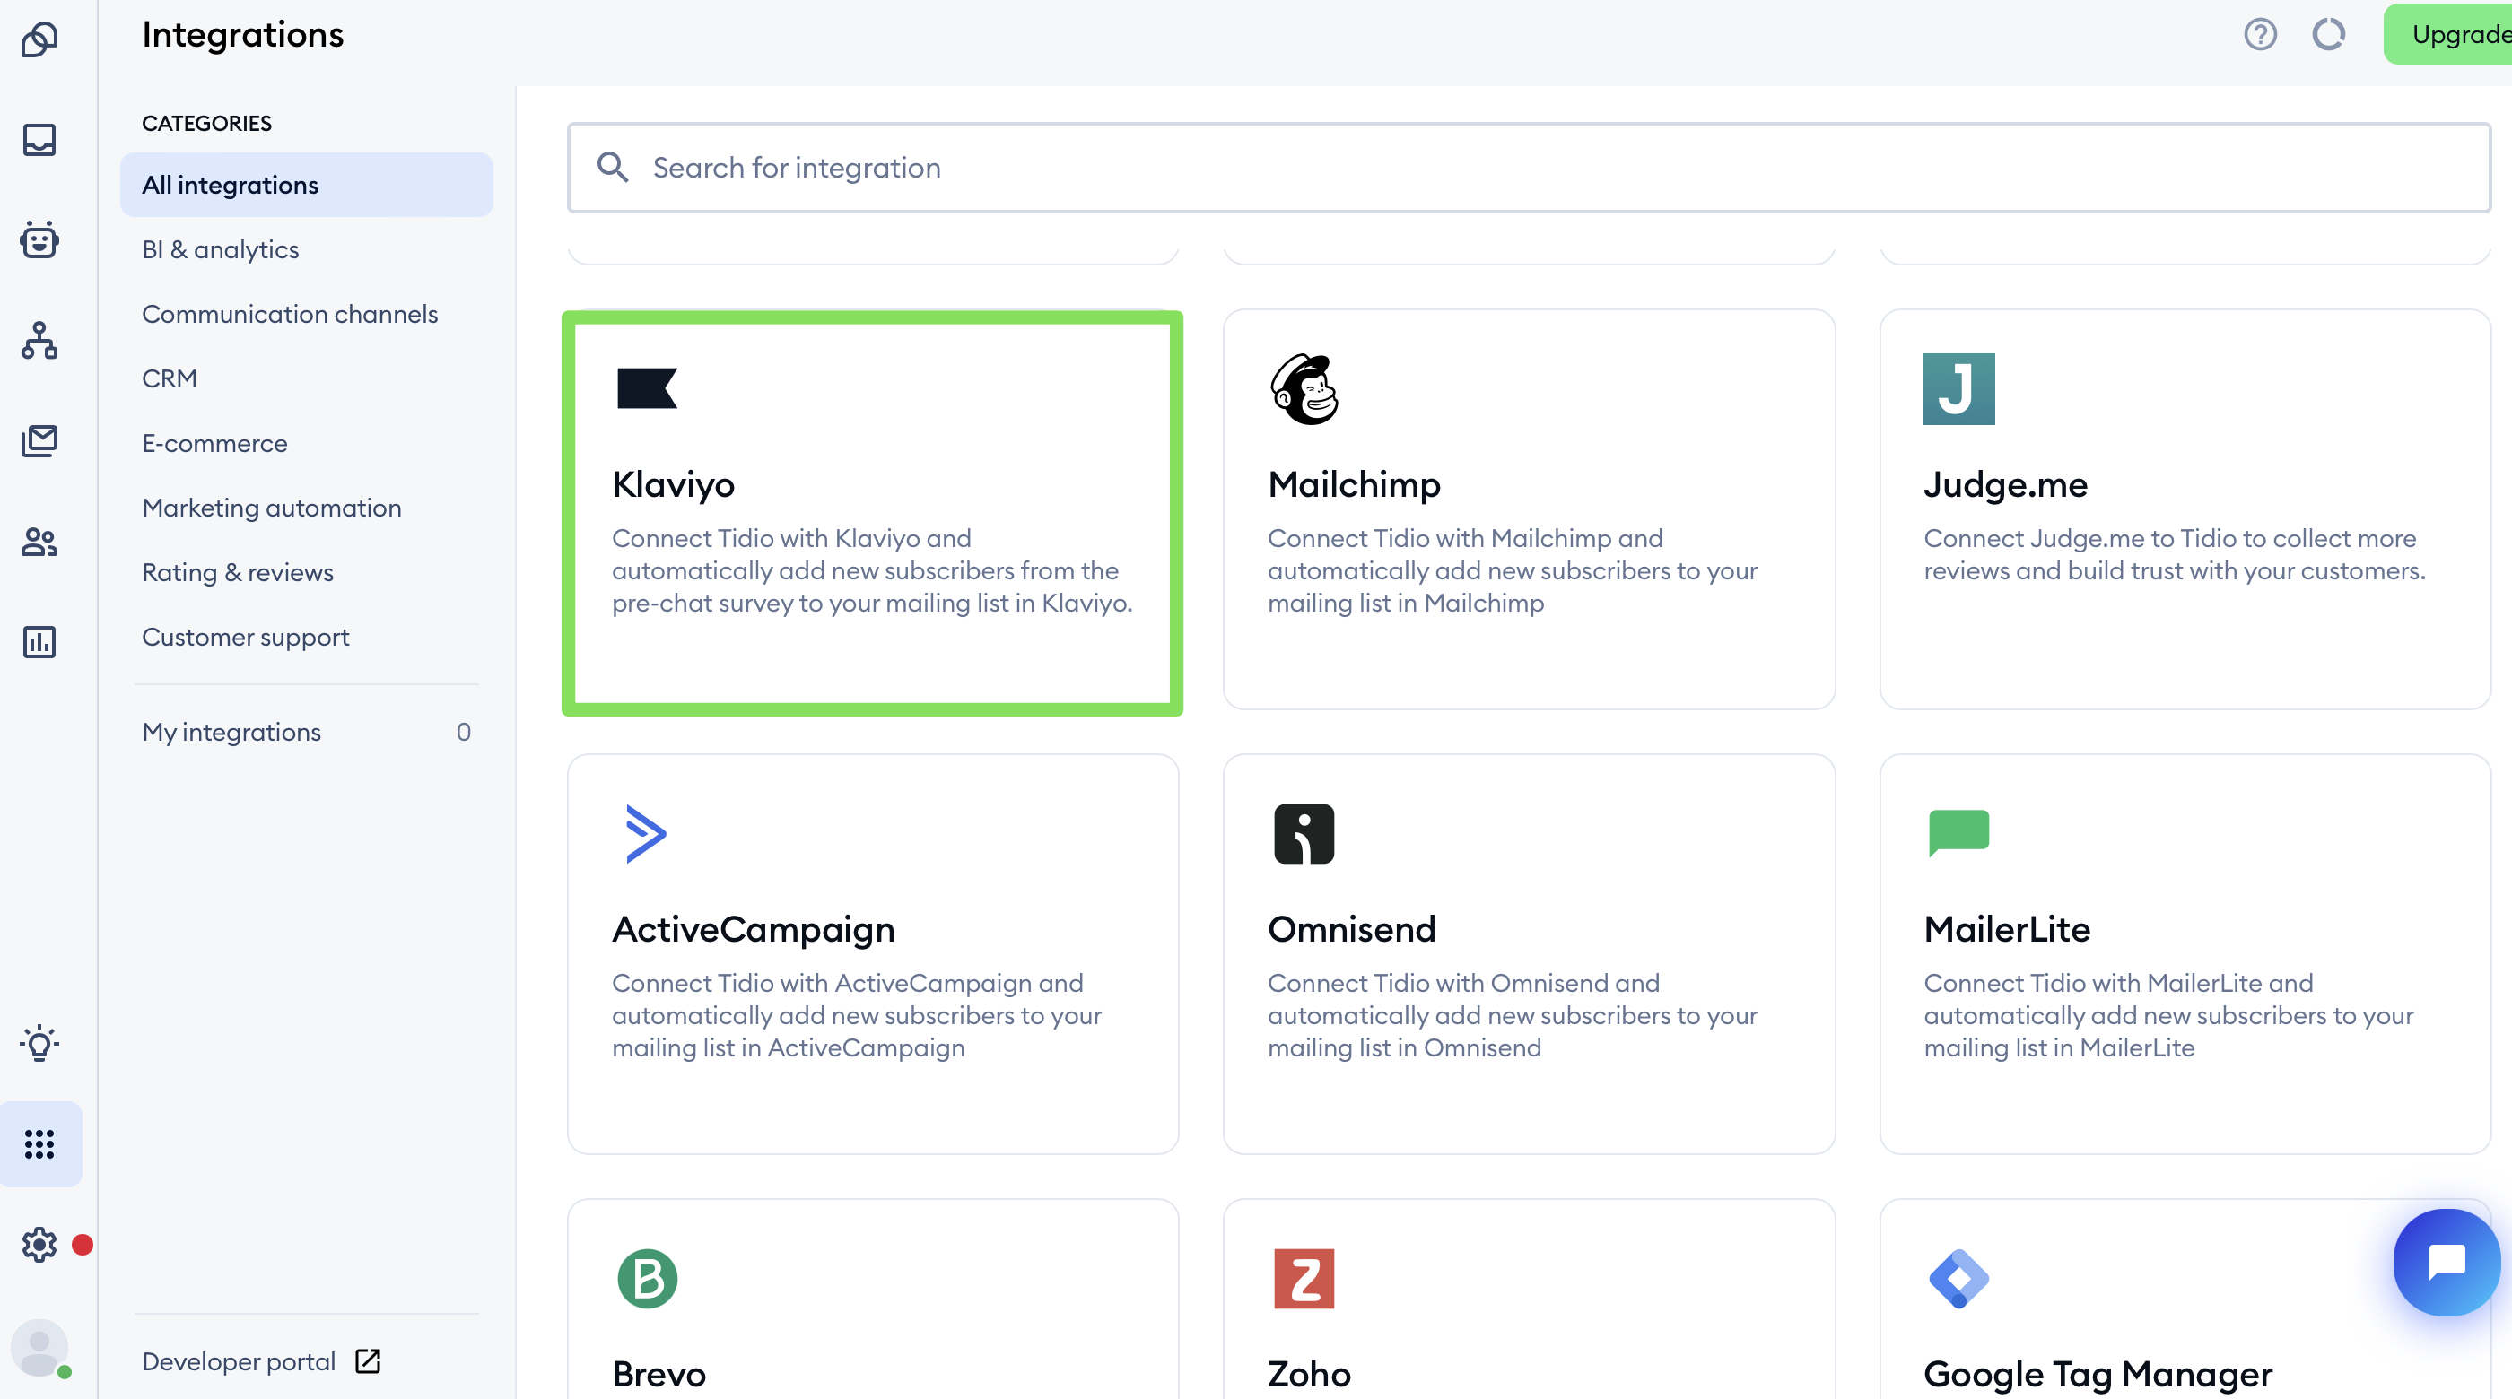Open the Omnisend integration title
2512x1399 pixels.
point(1352,929)
